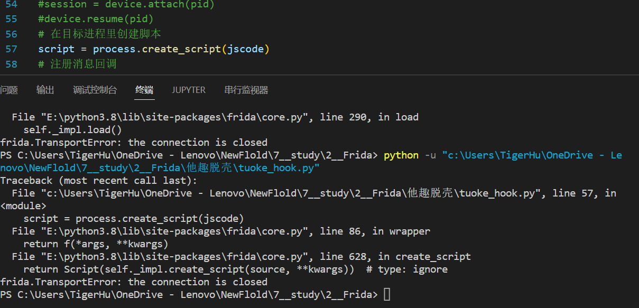Select line number 56 in gutter
The image size is (639, 308).
(x=11, y=34)
